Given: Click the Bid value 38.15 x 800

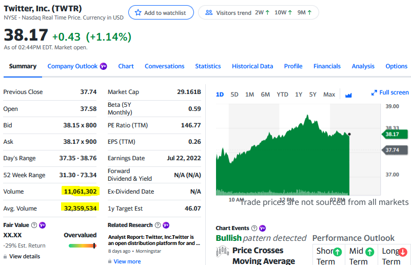Looking at the screenshot, I should tap(80, 125).
